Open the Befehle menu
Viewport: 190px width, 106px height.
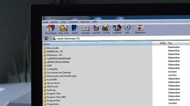(x=54, y=22)
